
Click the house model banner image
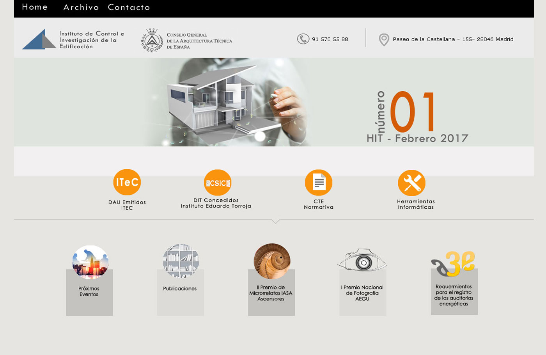[x=218, y=102]
